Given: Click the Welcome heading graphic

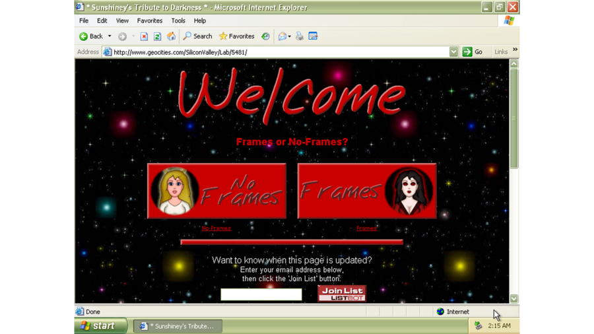Looking at the screenshot, I should tap(292, 96).
